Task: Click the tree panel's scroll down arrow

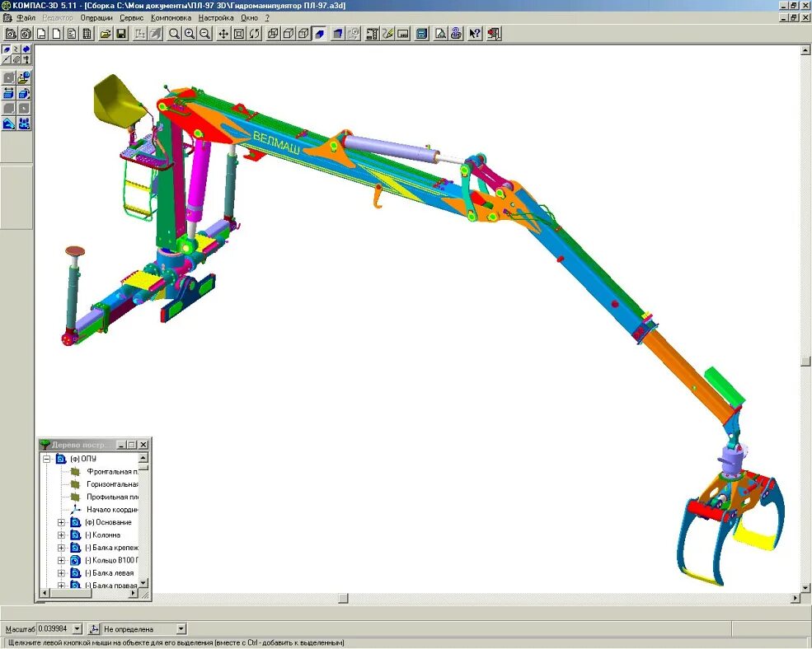Action: (143, 582)
